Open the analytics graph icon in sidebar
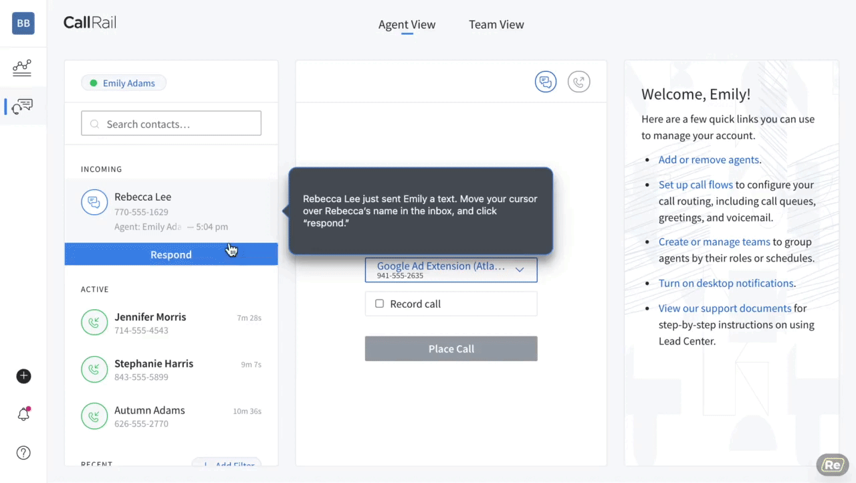Viewport: 856px width, 483px height. point(22,67)
